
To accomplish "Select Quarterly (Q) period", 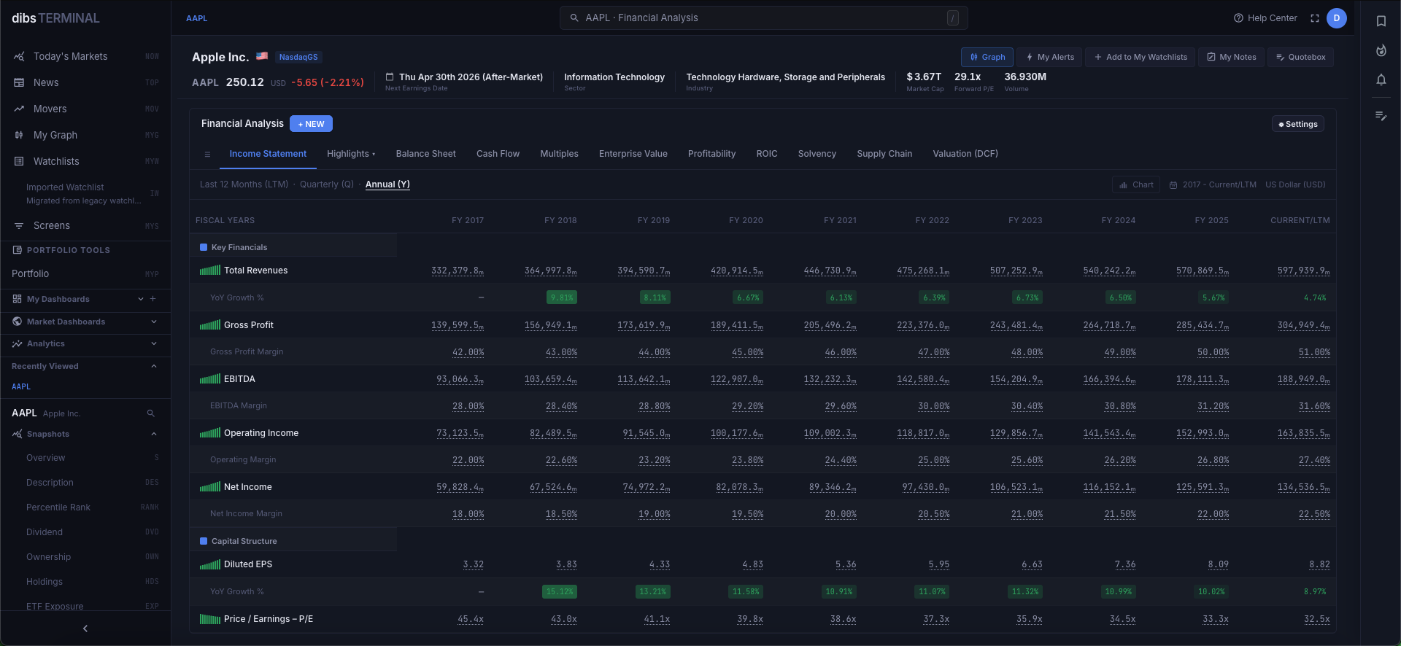I will click(326, 184).
